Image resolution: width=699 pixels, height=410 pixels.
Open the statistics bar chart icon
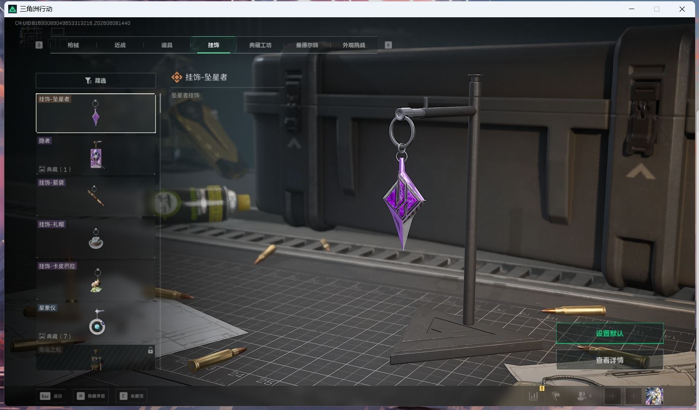(x=534, y=396)
